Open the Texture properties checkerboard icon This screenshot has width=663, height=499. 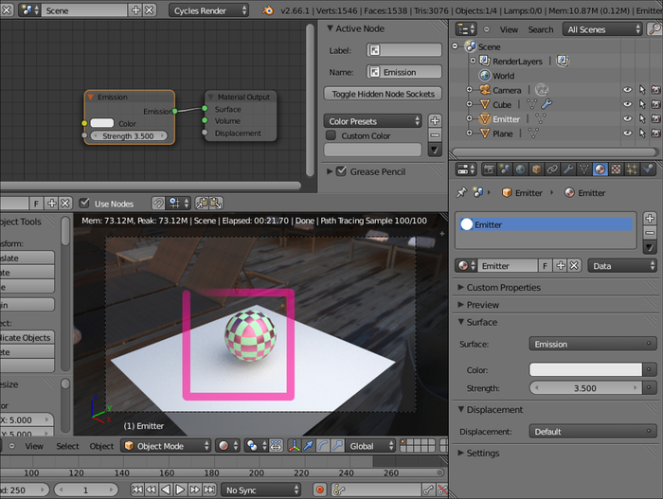pyautogui.click(x=617, y=169)
